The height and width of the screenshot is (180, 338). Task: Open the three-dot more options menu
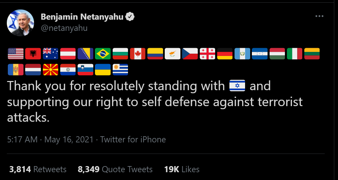pyautogui.click(x=319, y=16)
